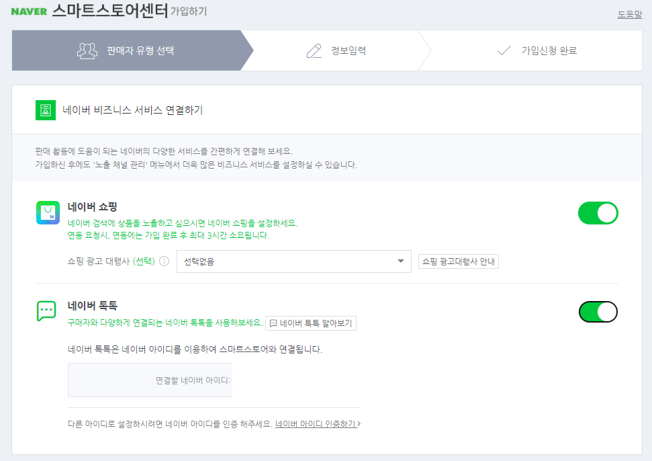Click the 쇼핑 광고대행사 안내 button

[x=458, y=261]
